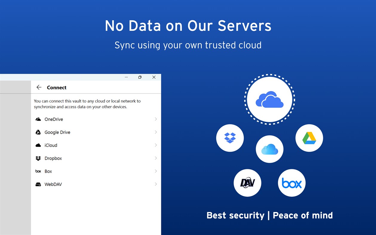This screenshot has height=235, width=376.
Task: Click Sync using your own trusted cloud
Action: 188,45
